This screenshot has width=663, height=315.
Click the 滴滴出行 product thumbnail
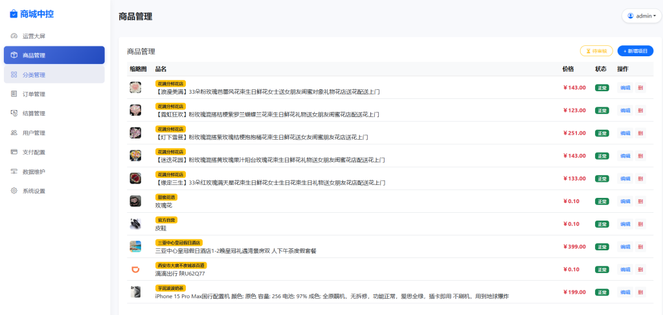[135, 269]
